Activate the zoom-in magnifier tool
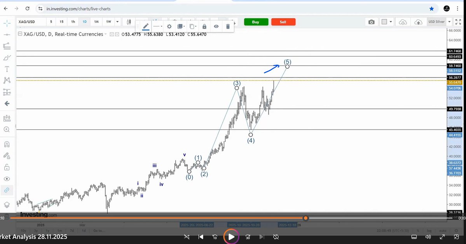Viewport: 466px width, 244px height. click(7, 129)
